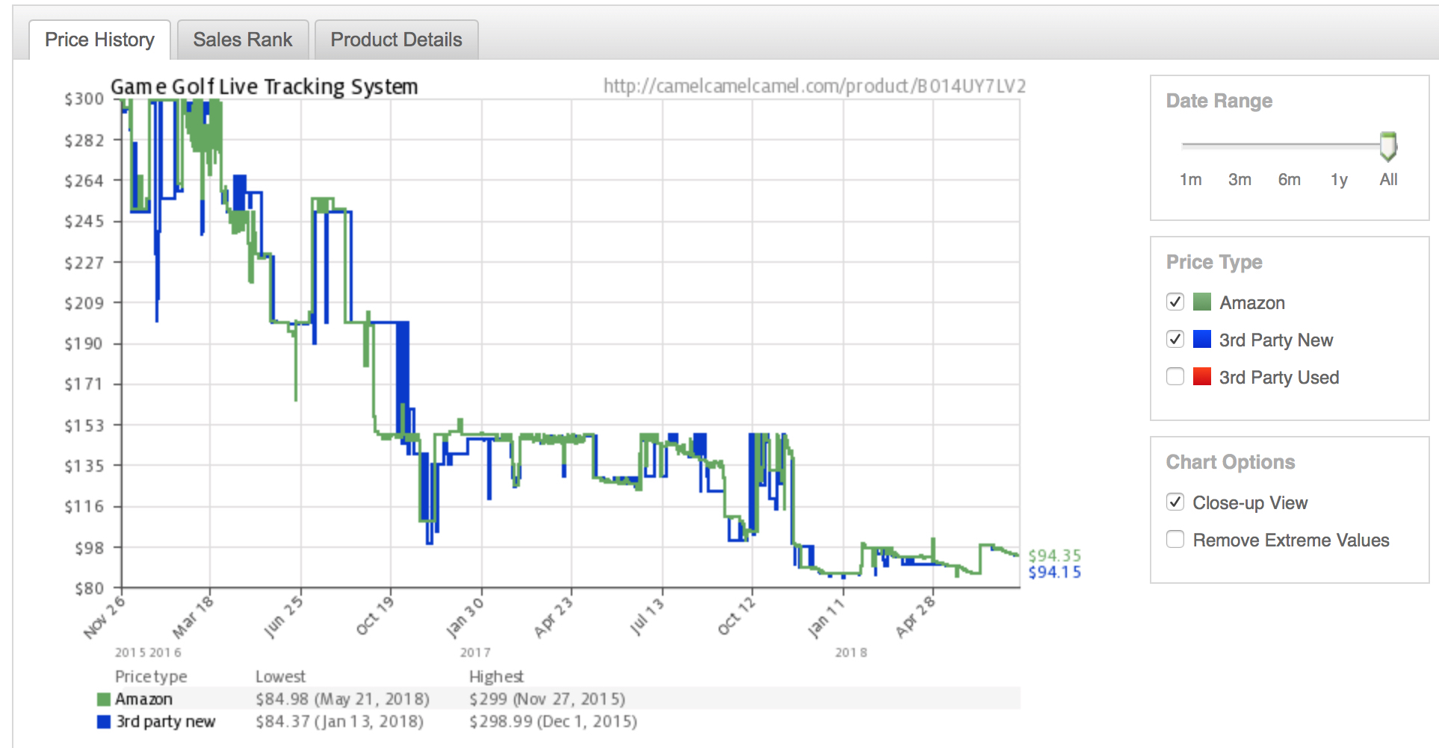Click the green Amazon color swatch
This screenshot has height=748, width=1439.
pyautogui.click(x=1202, y=302)
